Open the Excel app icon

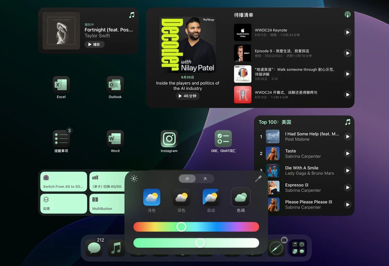coord(61,85)
